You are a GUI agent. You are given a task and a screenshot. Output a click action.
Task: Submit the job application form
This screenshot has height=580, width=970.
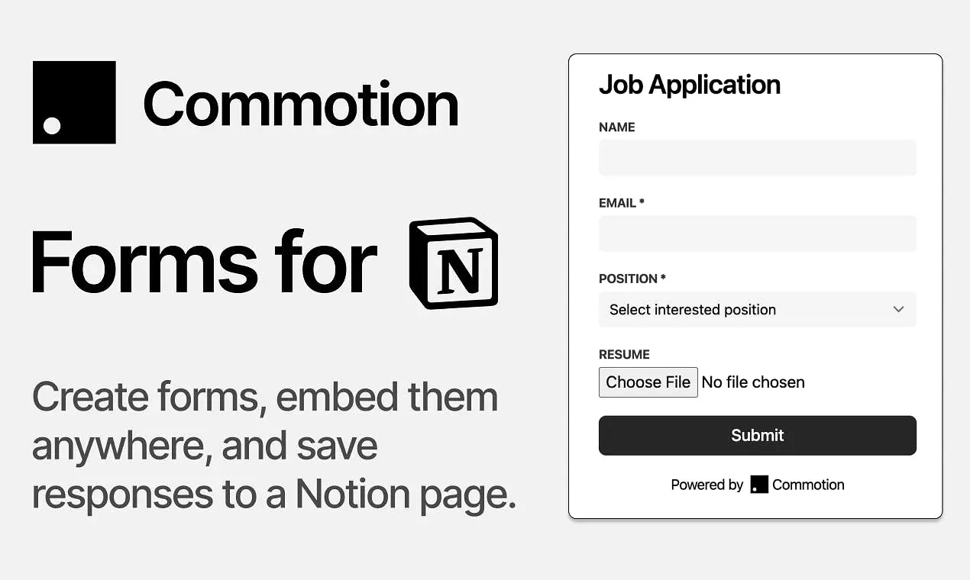tap(757, 436)
